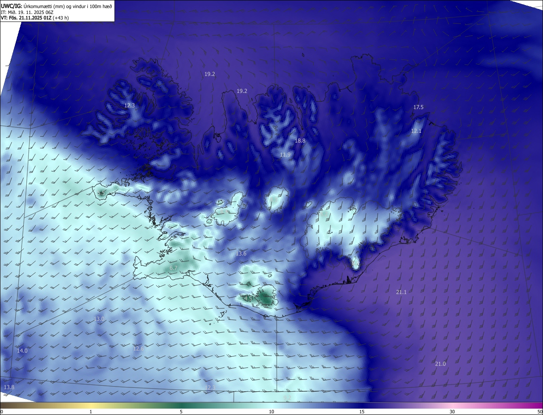Click the 21.0 value in the southeast sea
The width and height of the screenshot is (543, 415).
[440, 364]
